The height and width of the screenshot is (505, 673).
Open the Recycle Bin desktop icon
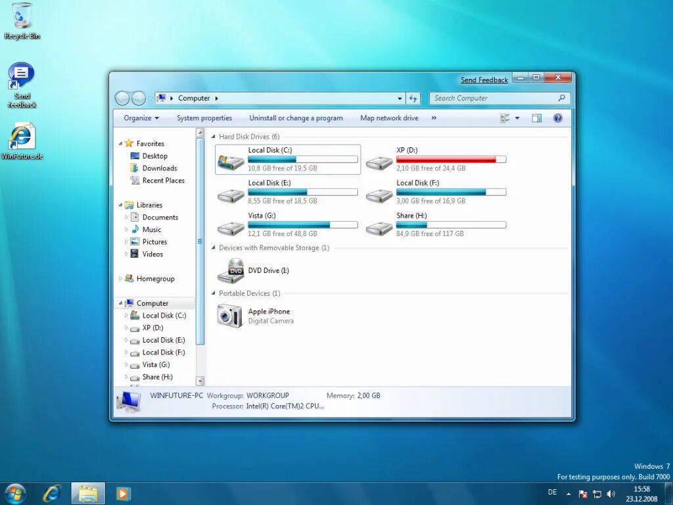click(x=22, y=22)
